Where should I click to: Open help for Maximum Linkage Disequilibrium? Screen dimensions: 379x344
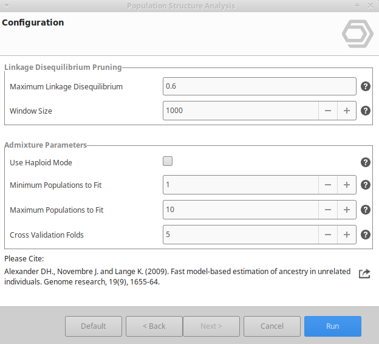click(366, 86)
